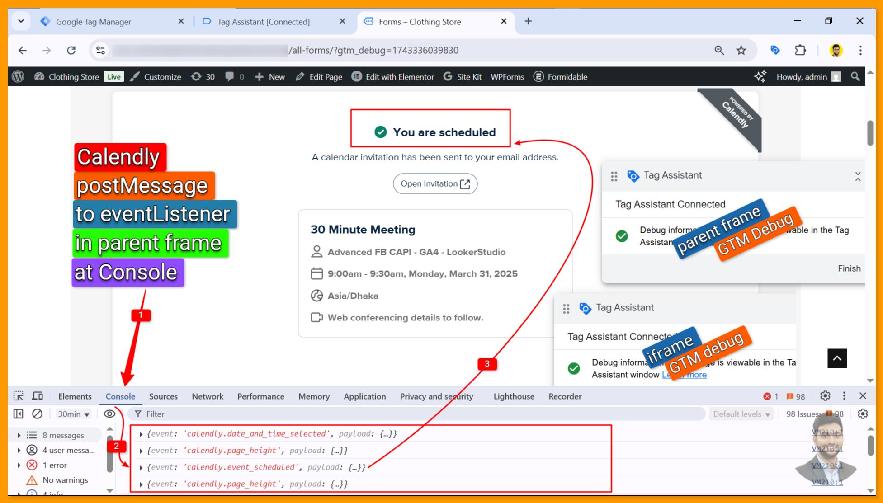Click the Open Invitation button
This screenshot has height=503, width=883.
(x=435, y=184)
